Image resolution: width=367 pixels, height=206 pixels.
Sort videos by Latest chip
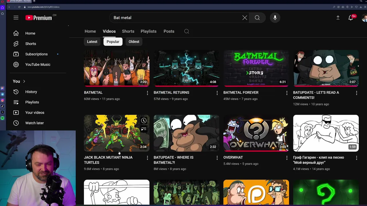coord(92,41)
